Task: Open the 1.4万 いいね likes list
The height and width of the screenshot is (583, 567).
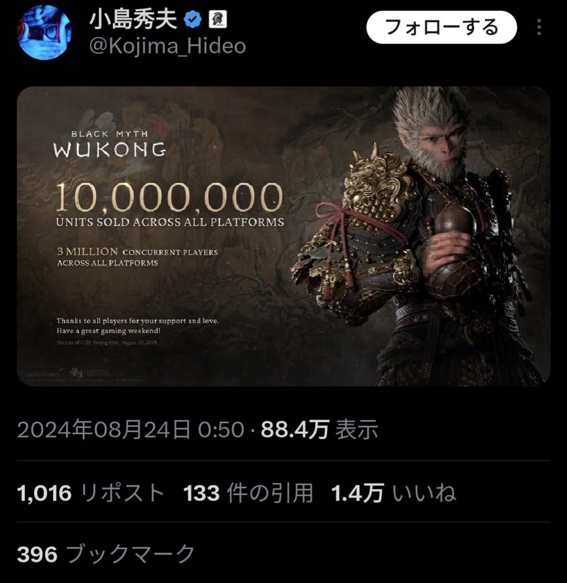Action: (x=393, y=493)
